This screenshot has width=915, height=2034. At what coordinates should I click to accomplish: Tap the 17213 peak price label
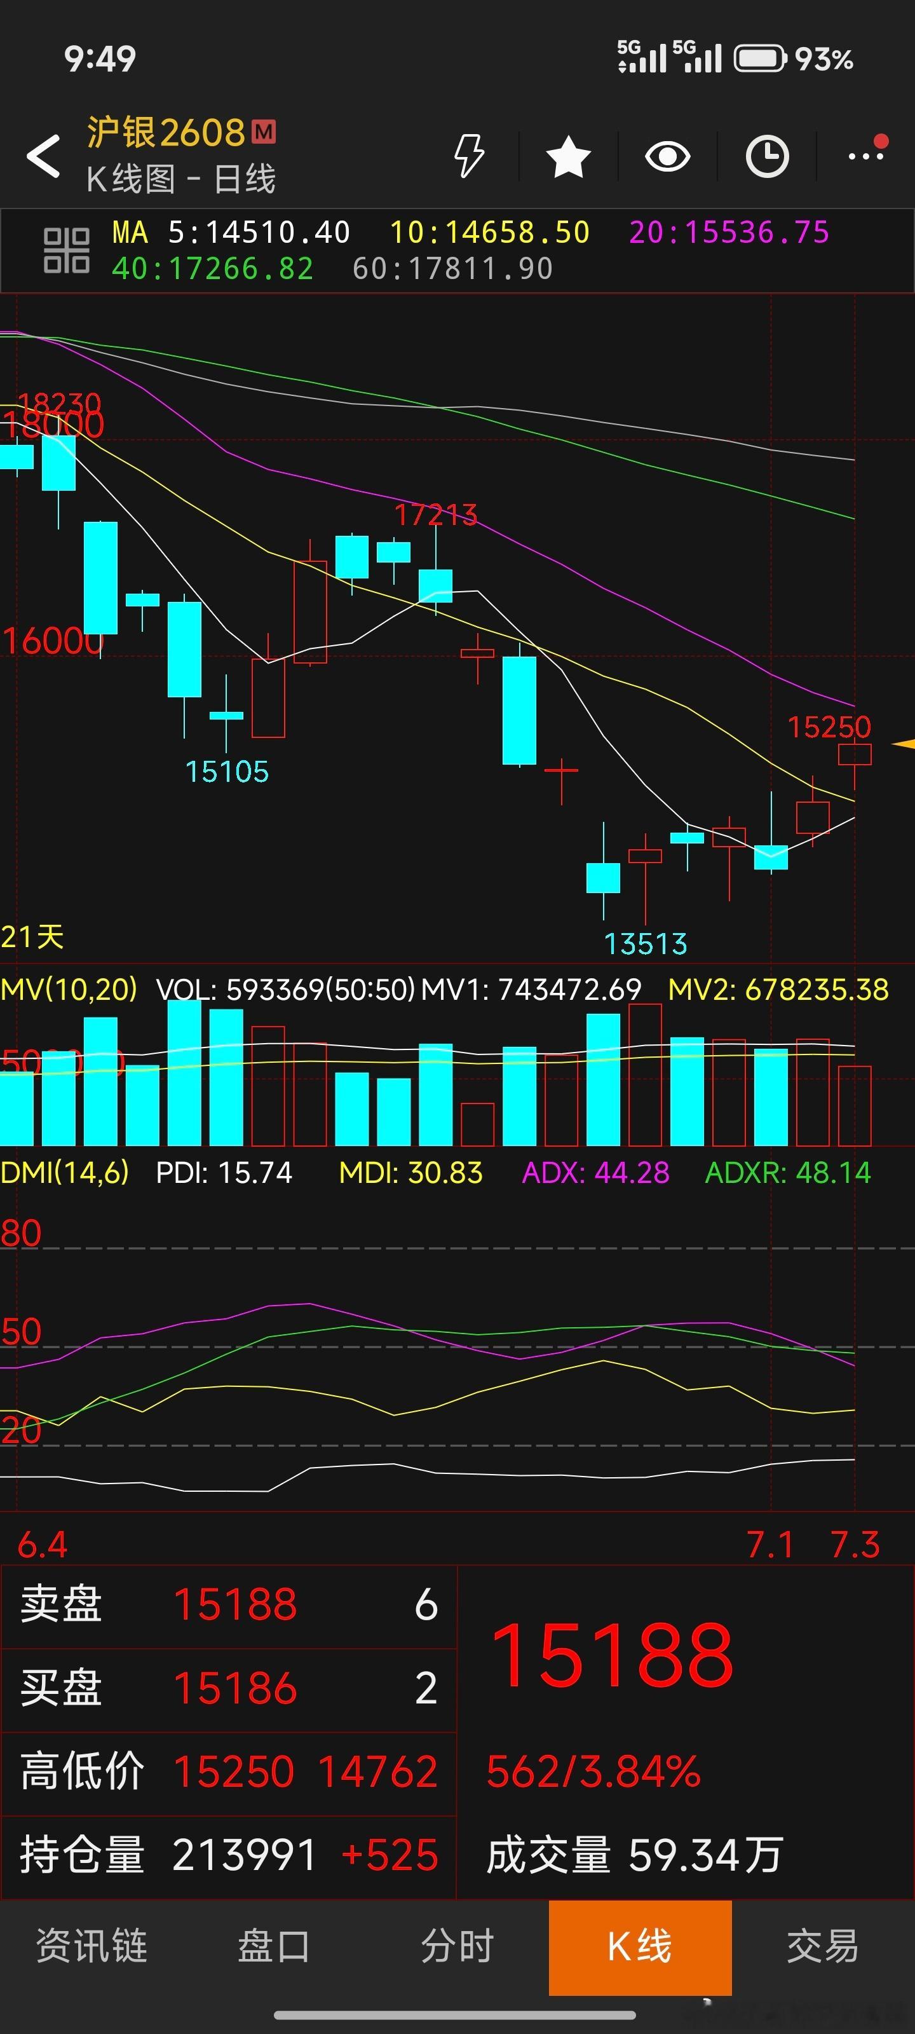point(436,515)
